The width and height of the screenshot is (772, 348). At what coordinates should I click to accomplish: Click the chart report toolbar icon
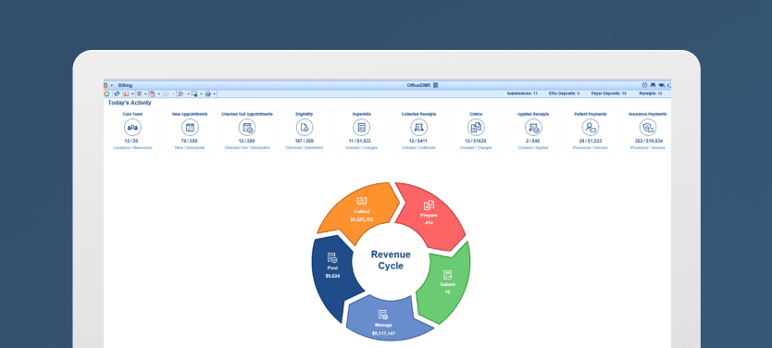click(126, 93)
